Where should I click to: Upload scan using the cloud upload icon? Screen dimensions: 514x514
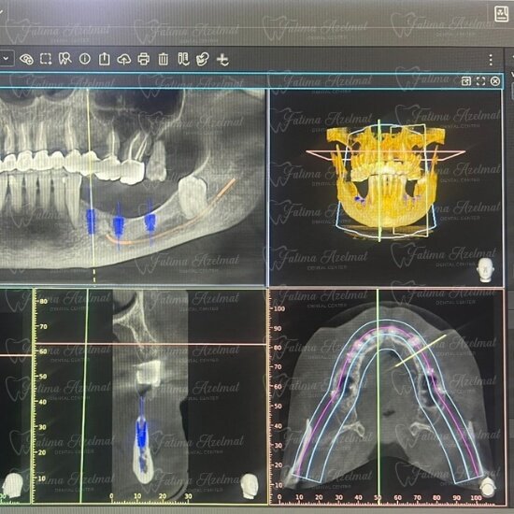point(124,59)
